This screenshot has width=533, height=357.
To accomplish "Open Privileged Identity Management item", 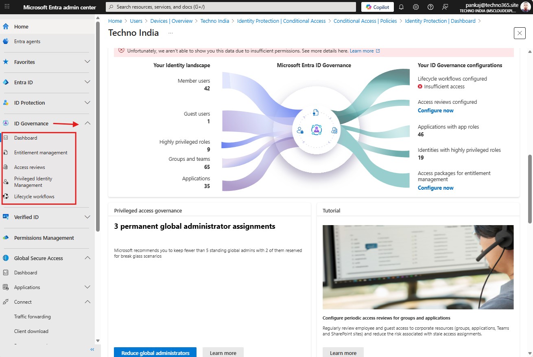I will pos(33,182).
